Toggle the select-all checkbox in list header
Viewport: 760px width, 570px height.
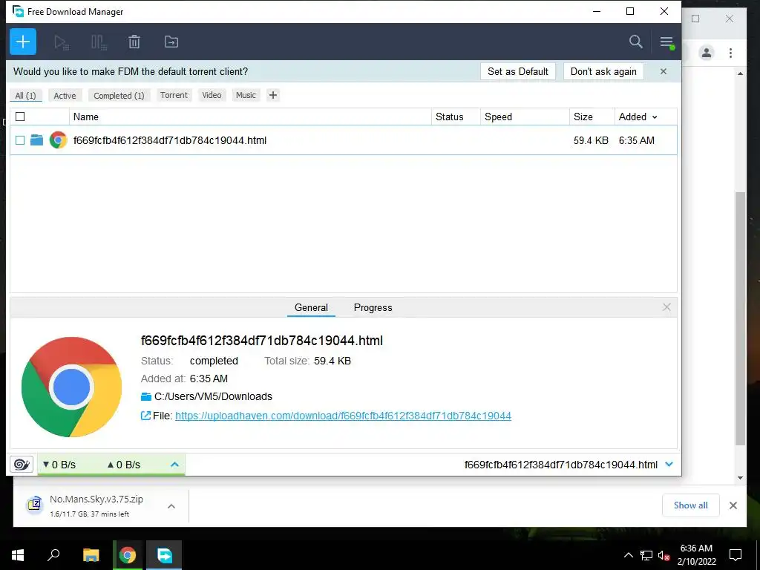20,117
